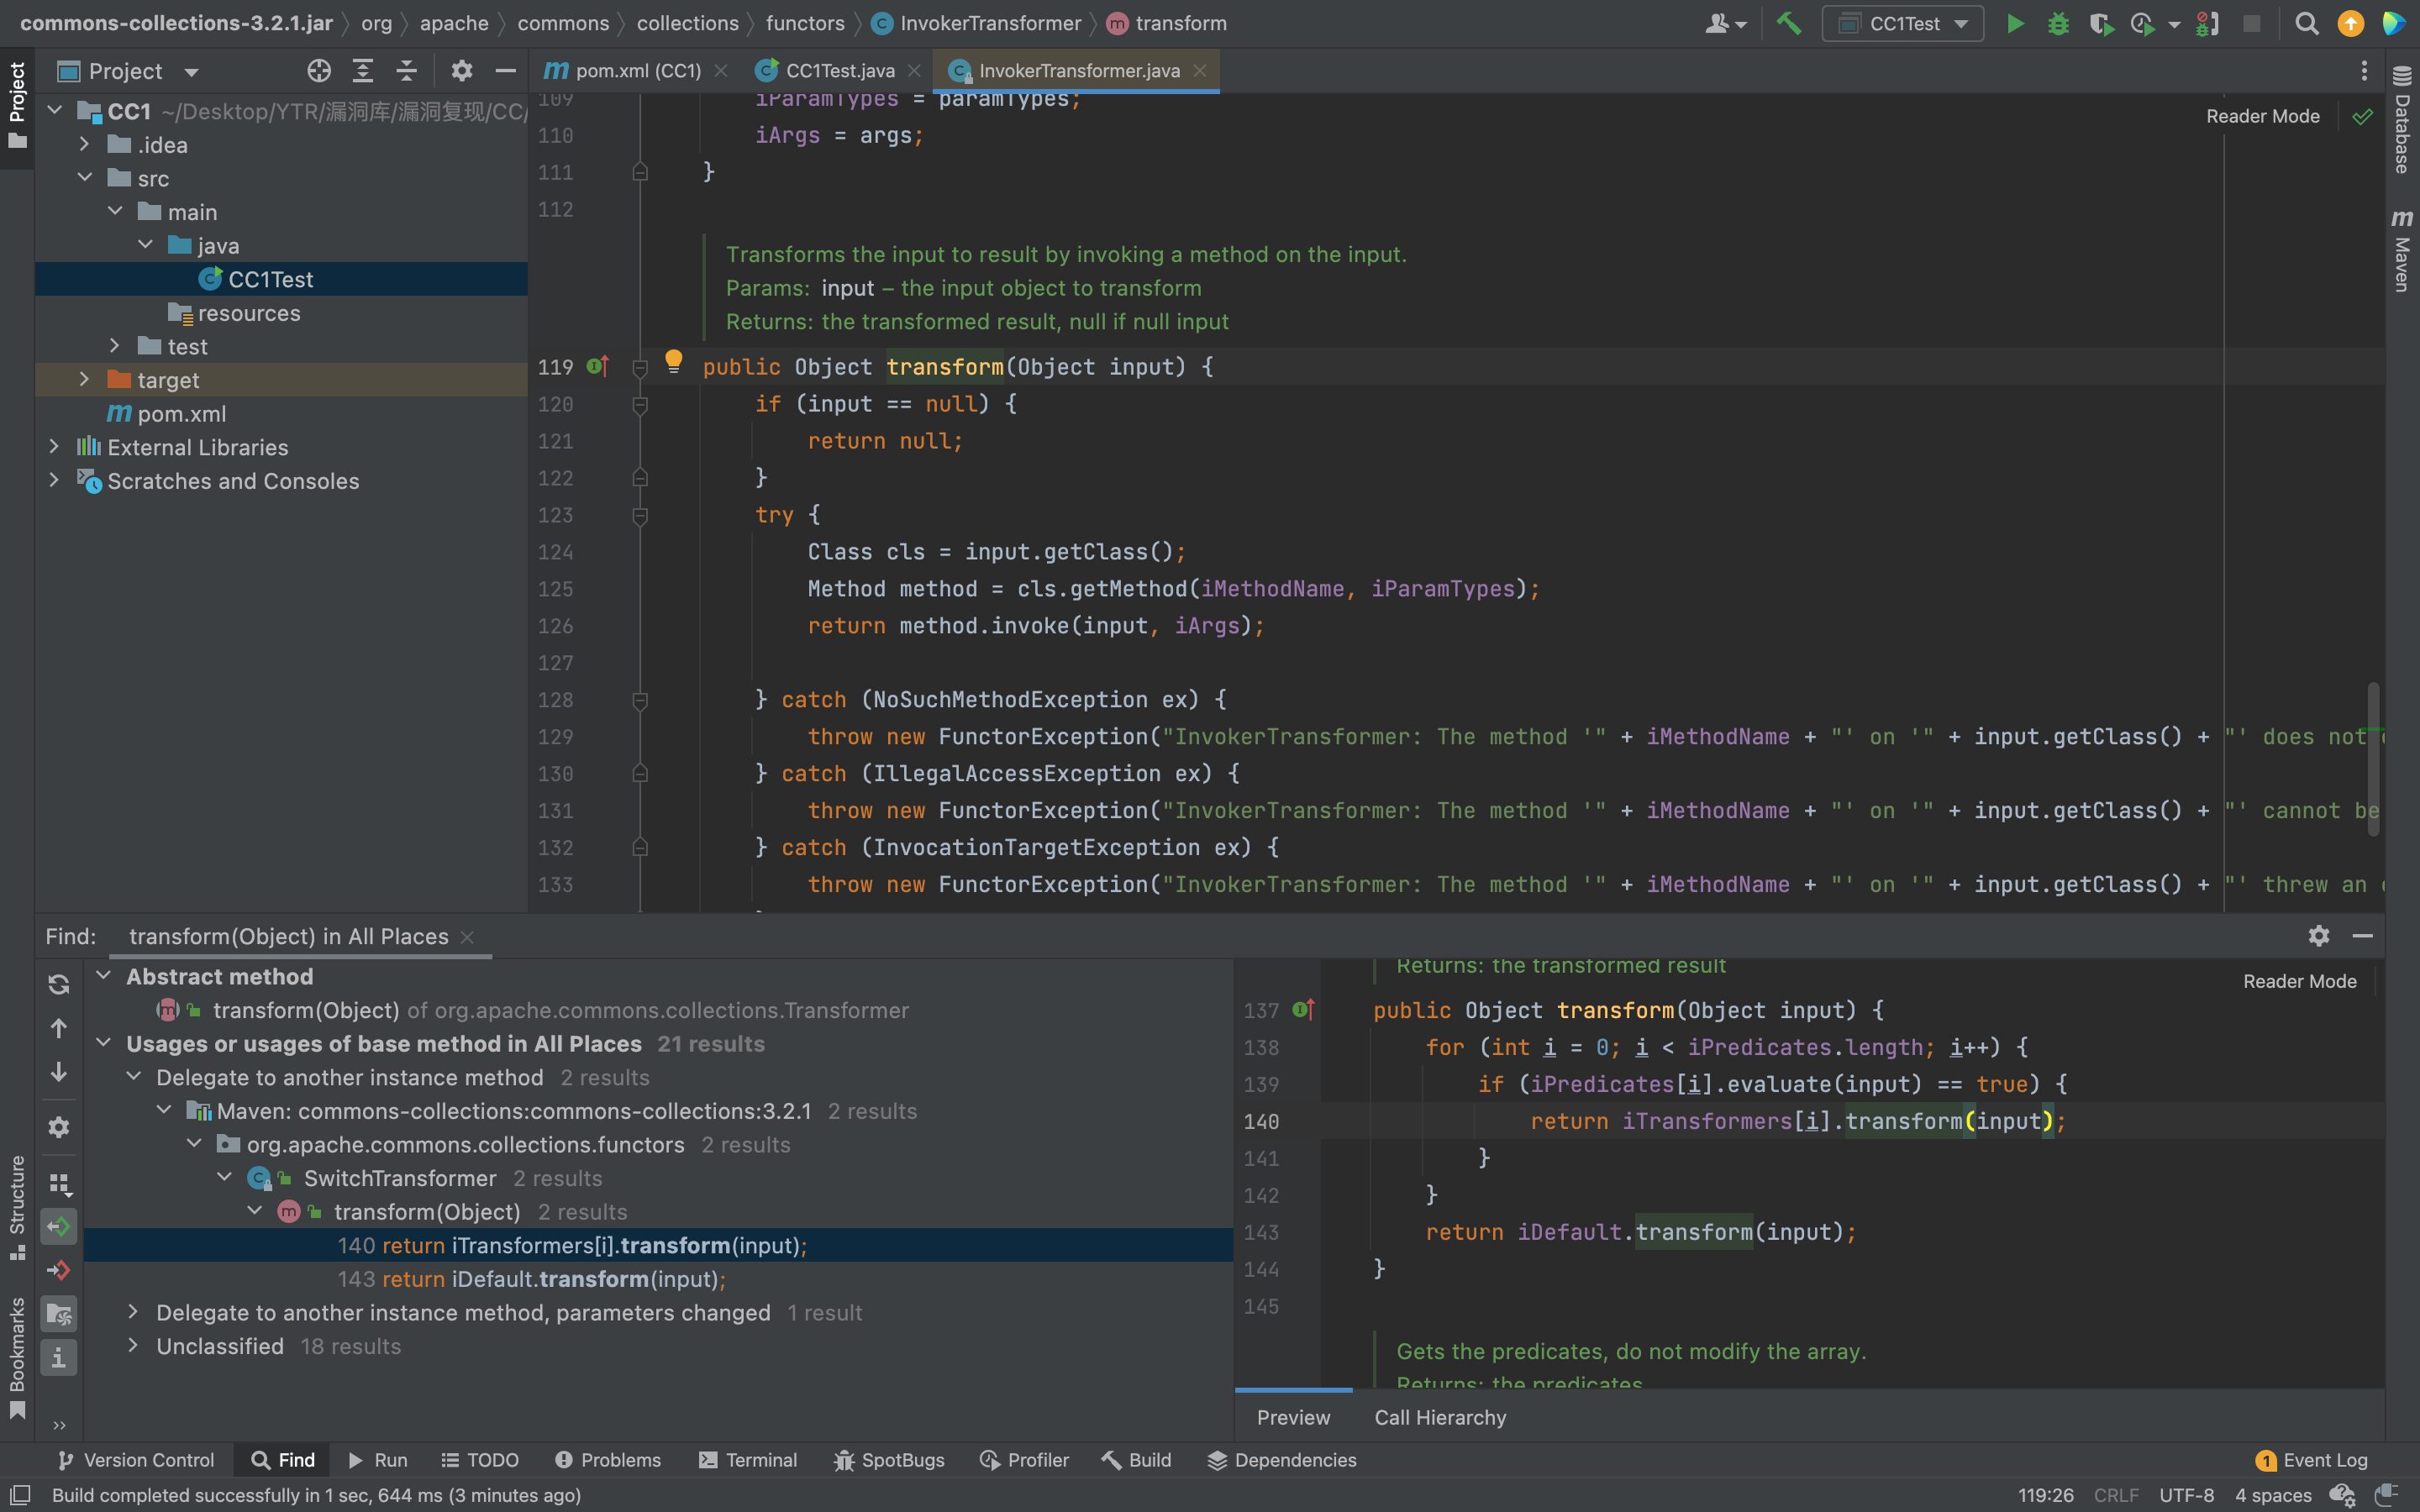Toggle show read access usages filter
Viewport: 2420px width, 1512px height.
(x=59, y=1227)
